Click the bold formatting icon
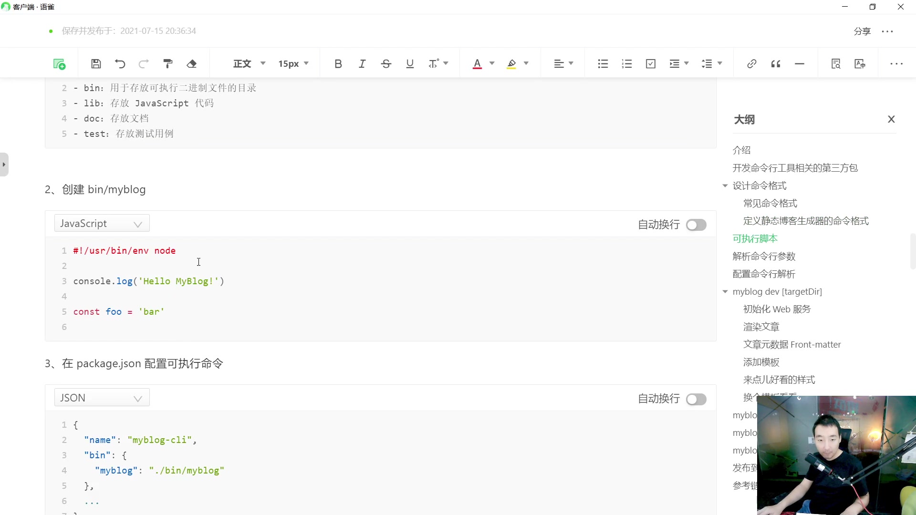This screenshot has width=916, height=515. click(337, 63)
